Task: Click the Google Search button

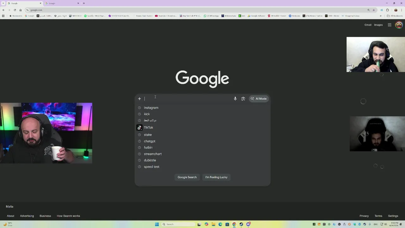Action: (187, 177)
